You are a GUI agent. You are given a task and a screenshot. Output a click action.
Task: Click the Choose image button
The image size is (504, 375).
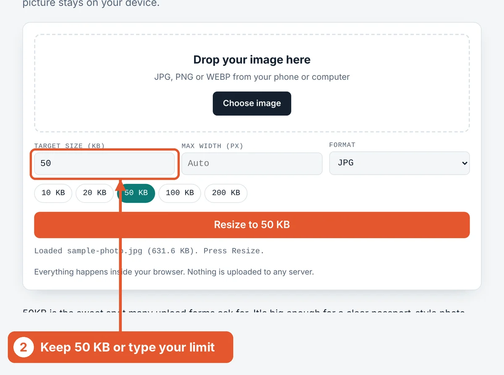click(x=252, y=103)
